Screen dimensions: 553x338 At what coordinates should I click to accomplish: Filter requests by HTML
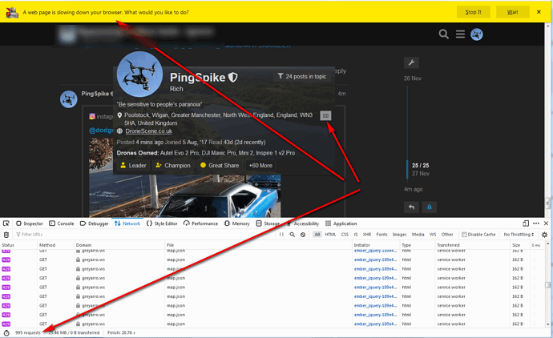(x=330, y=235)
